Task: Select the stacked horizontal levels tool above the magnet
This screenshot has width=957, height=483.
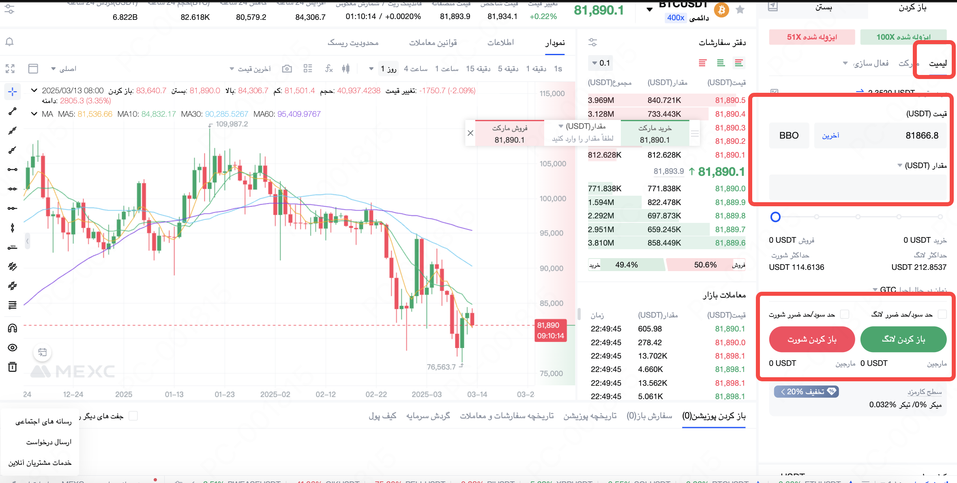Action: point(13,305)
